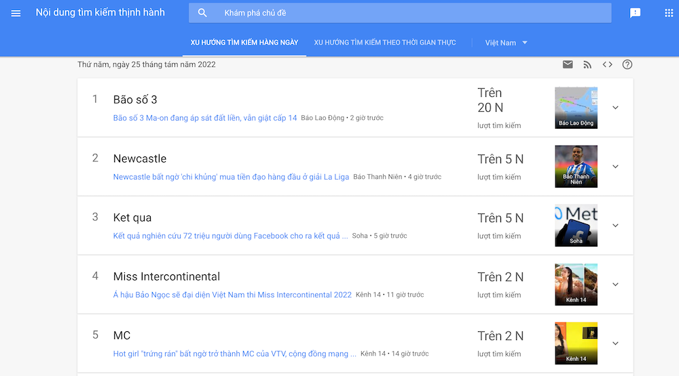The image size is (679, 376).
Task: Click the Miss Intercontinental trend title
Action: [x=166, y=276]
